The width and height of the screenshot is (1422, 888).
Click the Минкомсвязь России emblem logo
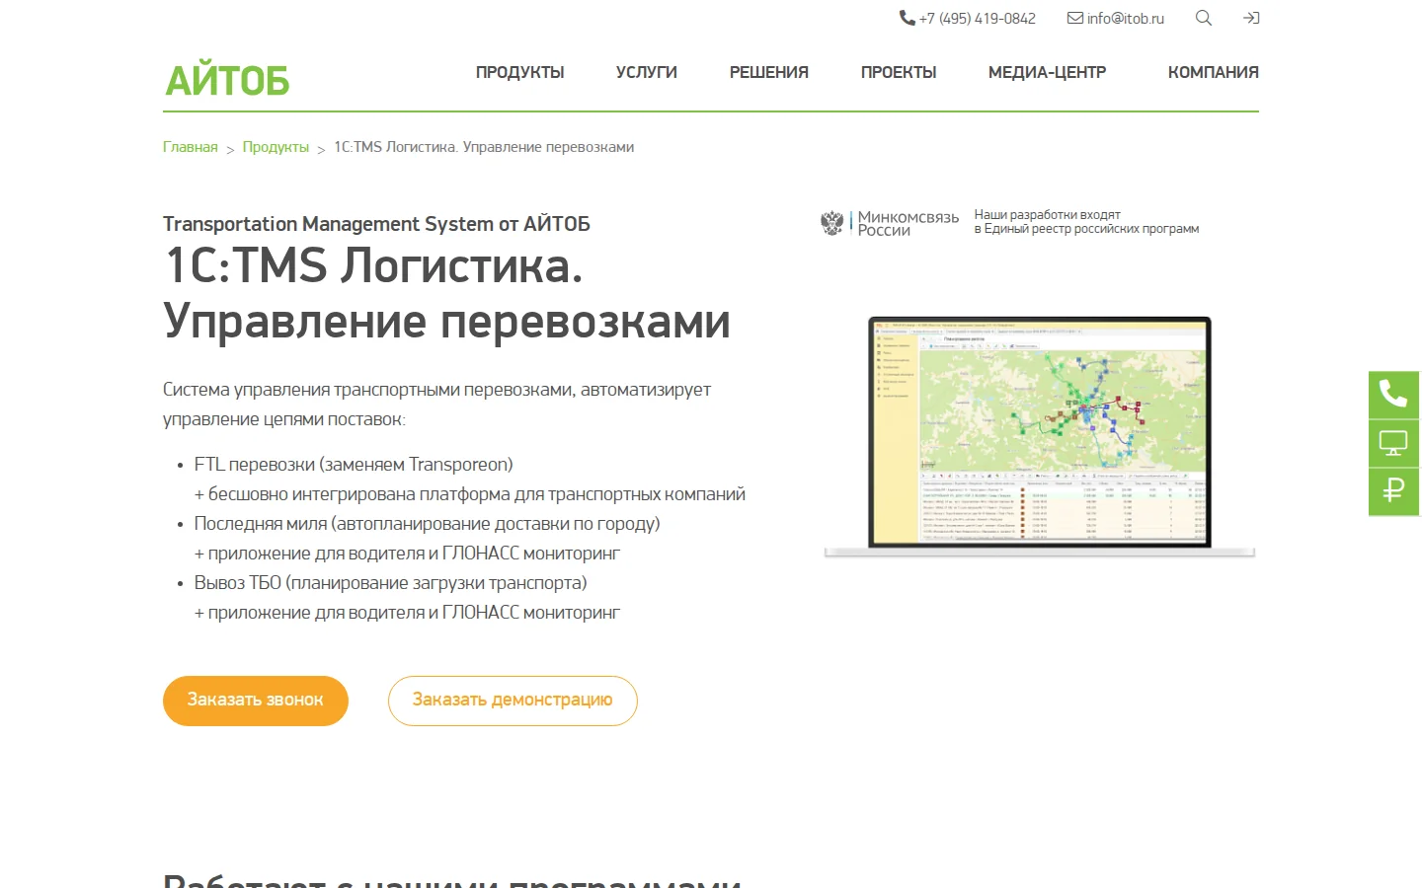coord(890,223)
